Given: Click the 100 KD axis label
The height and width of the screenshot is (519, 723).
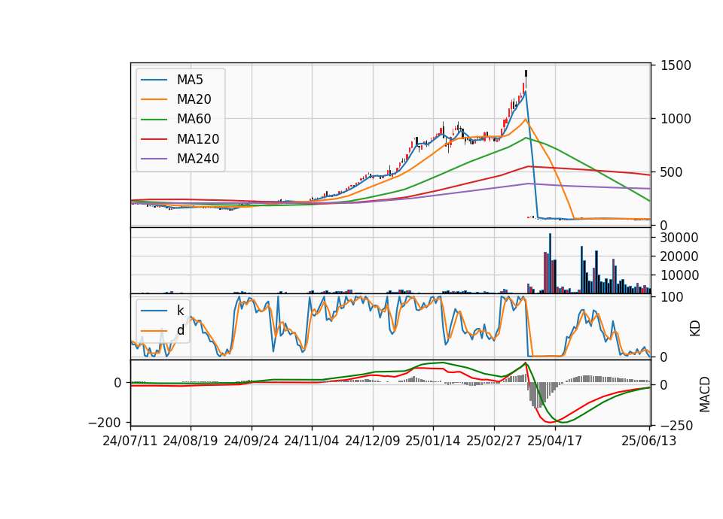Looking at the screenshot, I should 672,297.
